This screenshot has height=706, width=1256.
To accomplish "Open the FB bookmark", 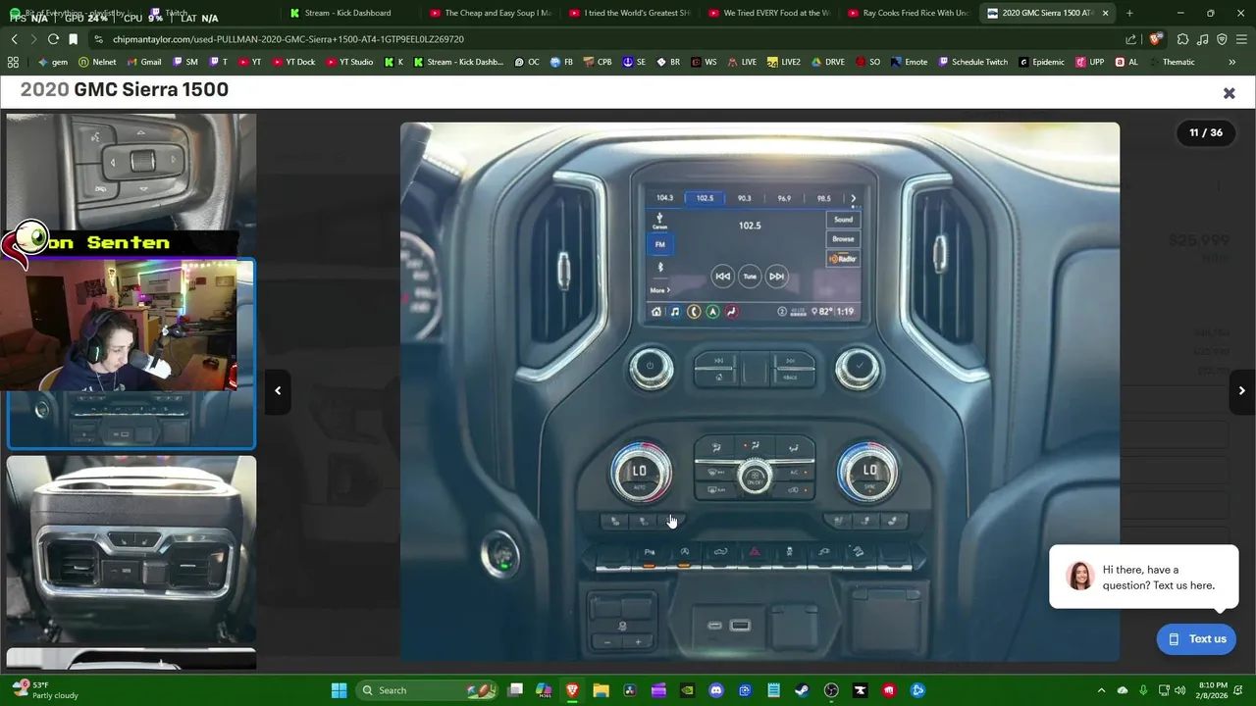I will tap(561, 62).
